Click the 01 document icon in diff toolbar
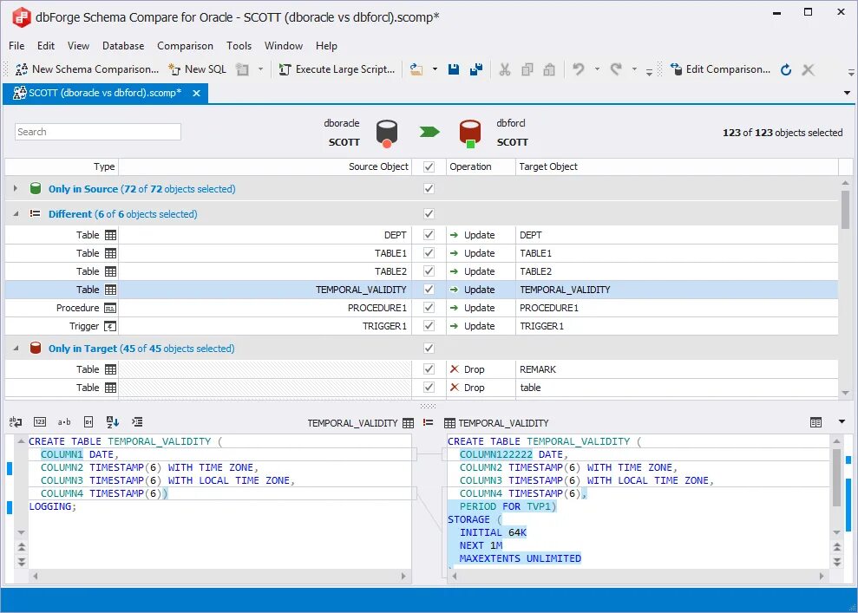 tap(88, 421)
